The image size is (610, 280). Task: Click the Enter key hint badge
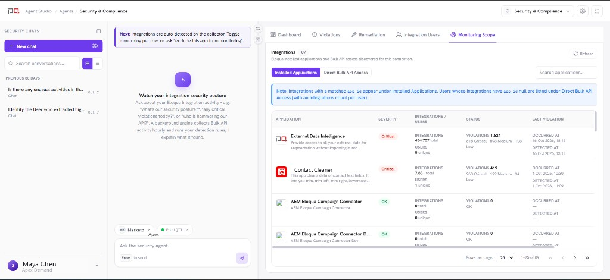click(x=126, y=258)
